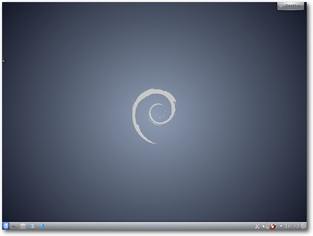This screenshot has height=236, width=313.
Task: Click the network disconnected red X icon
Action: (273, 227)
